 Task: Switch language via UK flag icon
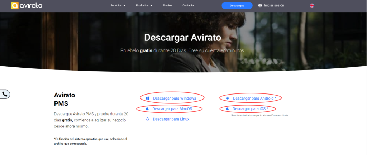[312, 6]
